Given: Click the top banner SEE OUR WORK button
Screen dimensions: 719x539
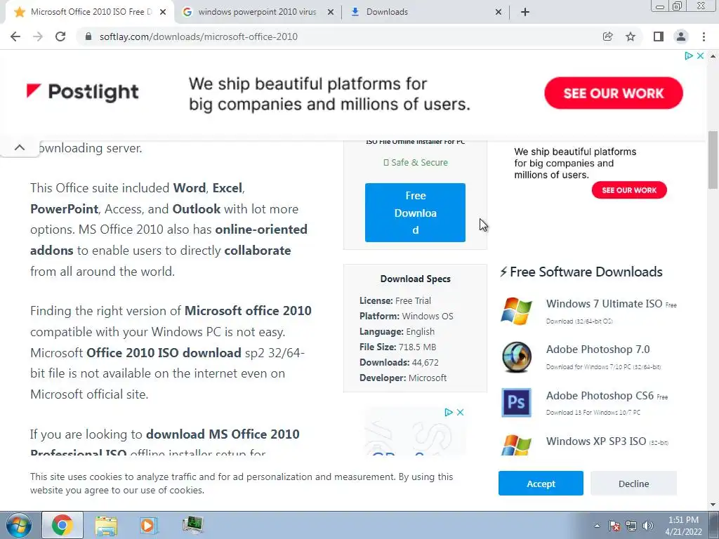Looking at the screenshot, I should point(614,93).
